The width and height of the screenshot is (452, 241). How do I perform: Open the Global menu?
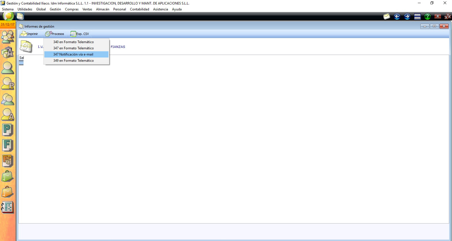[41, 9]
